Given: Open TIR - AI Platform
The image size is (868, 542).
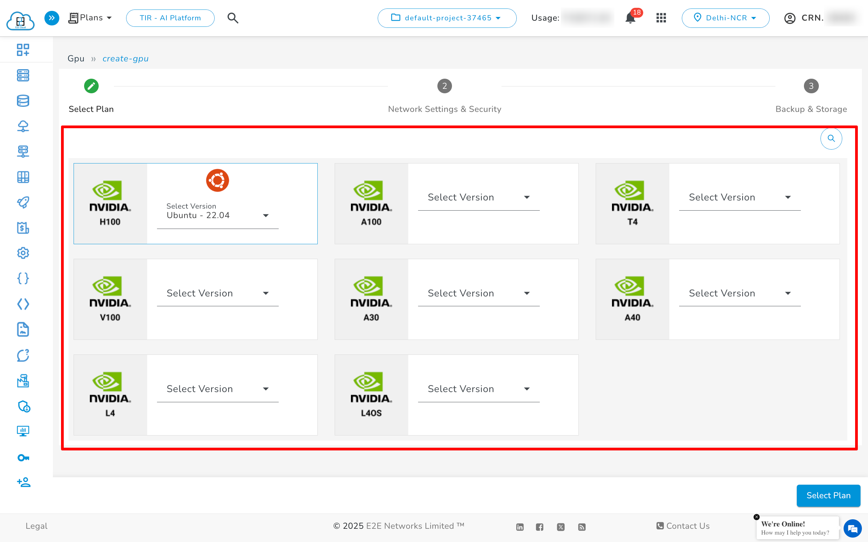Looking at the screenshot, I should tap(170, 18).
